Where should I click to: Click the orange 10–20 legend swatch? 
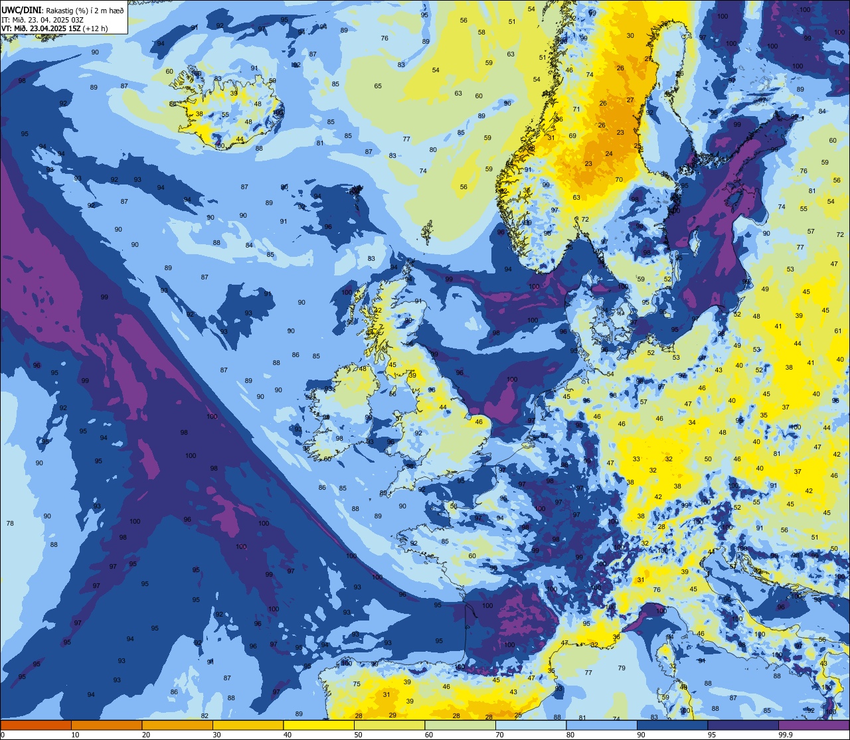pos(106,725)
